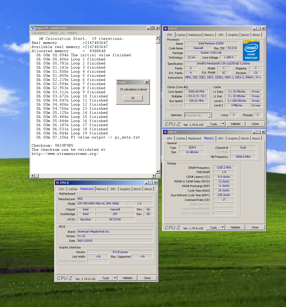Open Tools dropdown arrow in Memory window

pyautogui.click(x=223, y=228)
